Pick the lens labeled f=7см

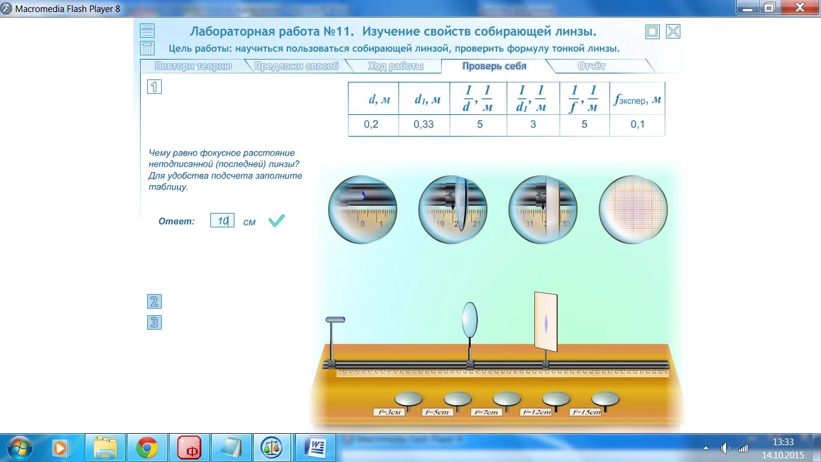[506, 399]
